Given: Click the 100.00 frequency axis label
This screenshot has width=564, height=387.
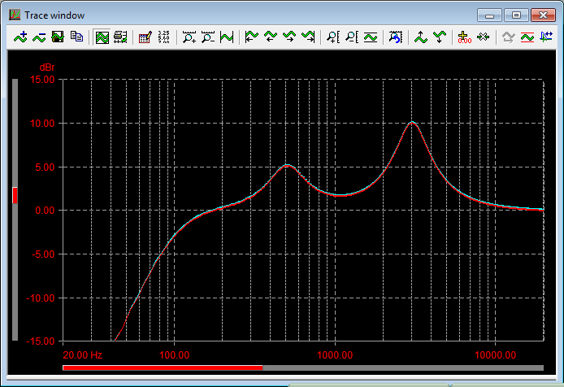Looking at the screenshot, I should [175, 355].
